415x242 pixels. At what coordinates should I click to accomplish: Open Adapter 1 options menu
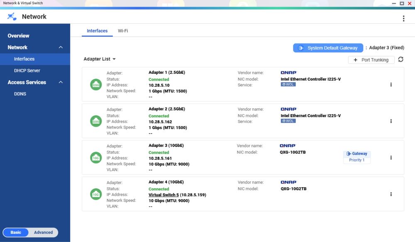tap(391, 85)
